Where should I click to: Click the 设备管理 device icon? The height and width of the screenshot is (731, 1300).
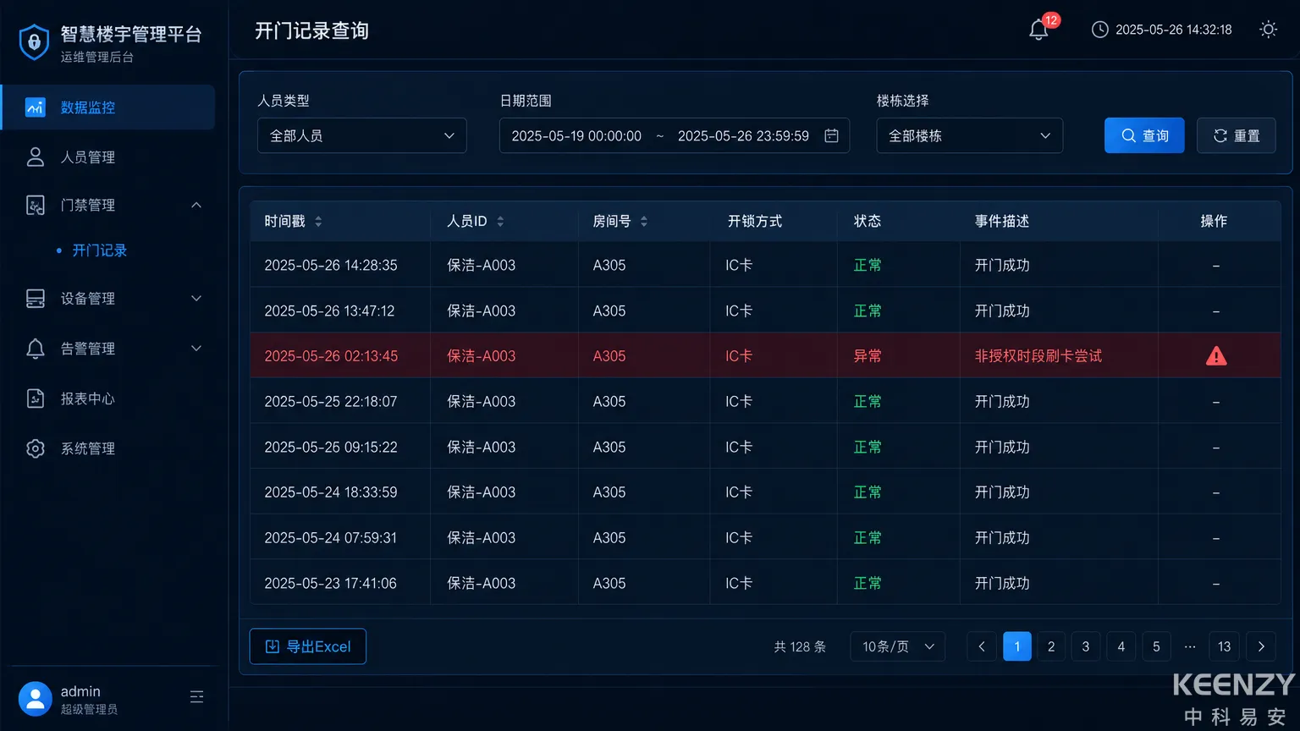[35, 299]
